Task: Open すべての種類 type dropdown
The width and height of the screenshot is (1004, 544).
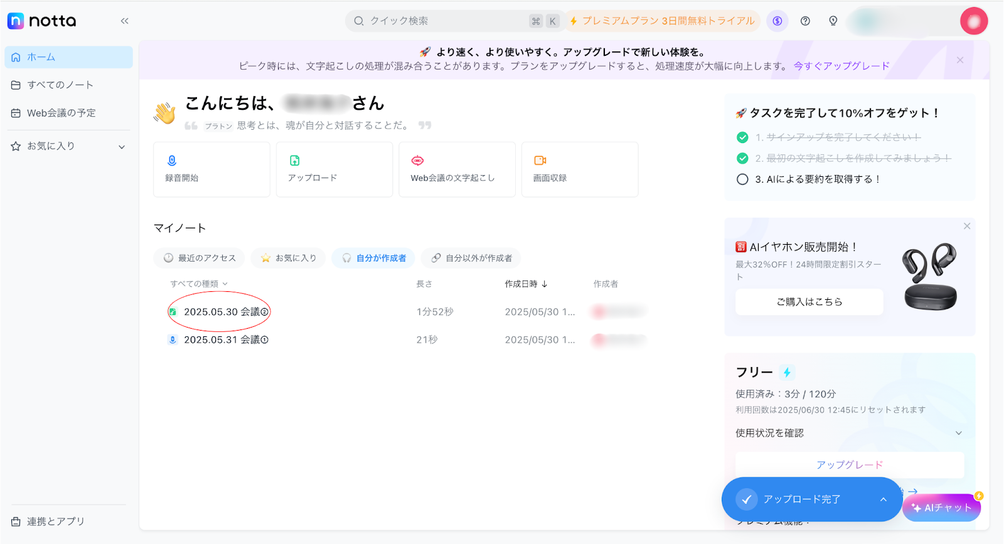Action: point(198,284)
